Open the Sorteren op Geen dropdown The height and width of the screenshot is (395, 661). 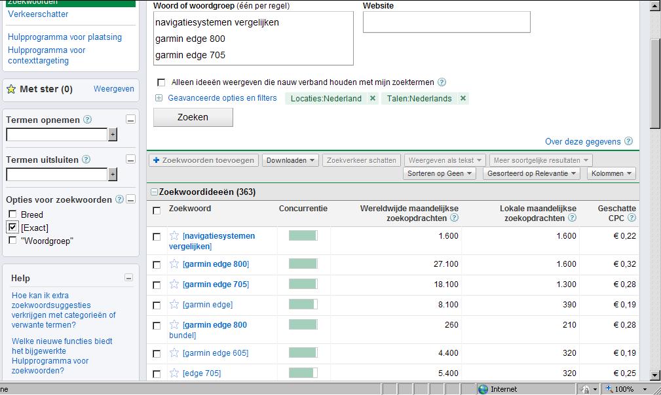point(440,173)
